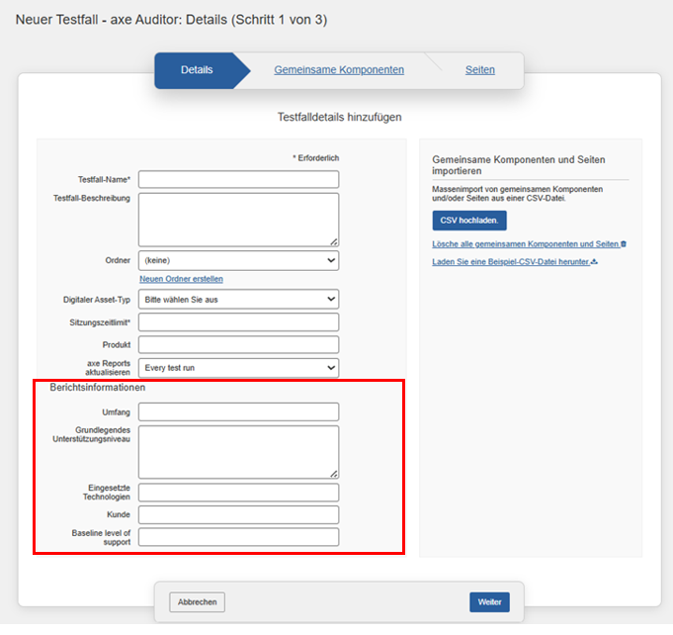673x635 pixels.
Task: Click the Testfalldetails hinzufügen heading
Action: click(340, 117)
